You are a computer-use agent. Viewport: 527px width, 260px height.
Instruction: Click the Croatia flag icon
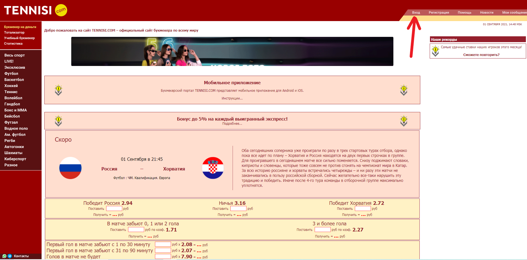(x=213, y=168)
